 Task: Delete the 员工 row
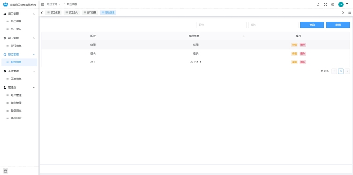[303, 62]
